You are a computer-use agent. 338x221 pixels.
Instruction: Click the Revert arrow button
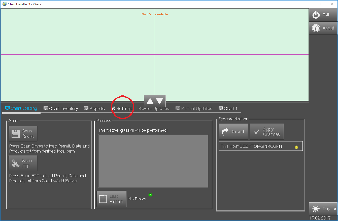(232, 131)
